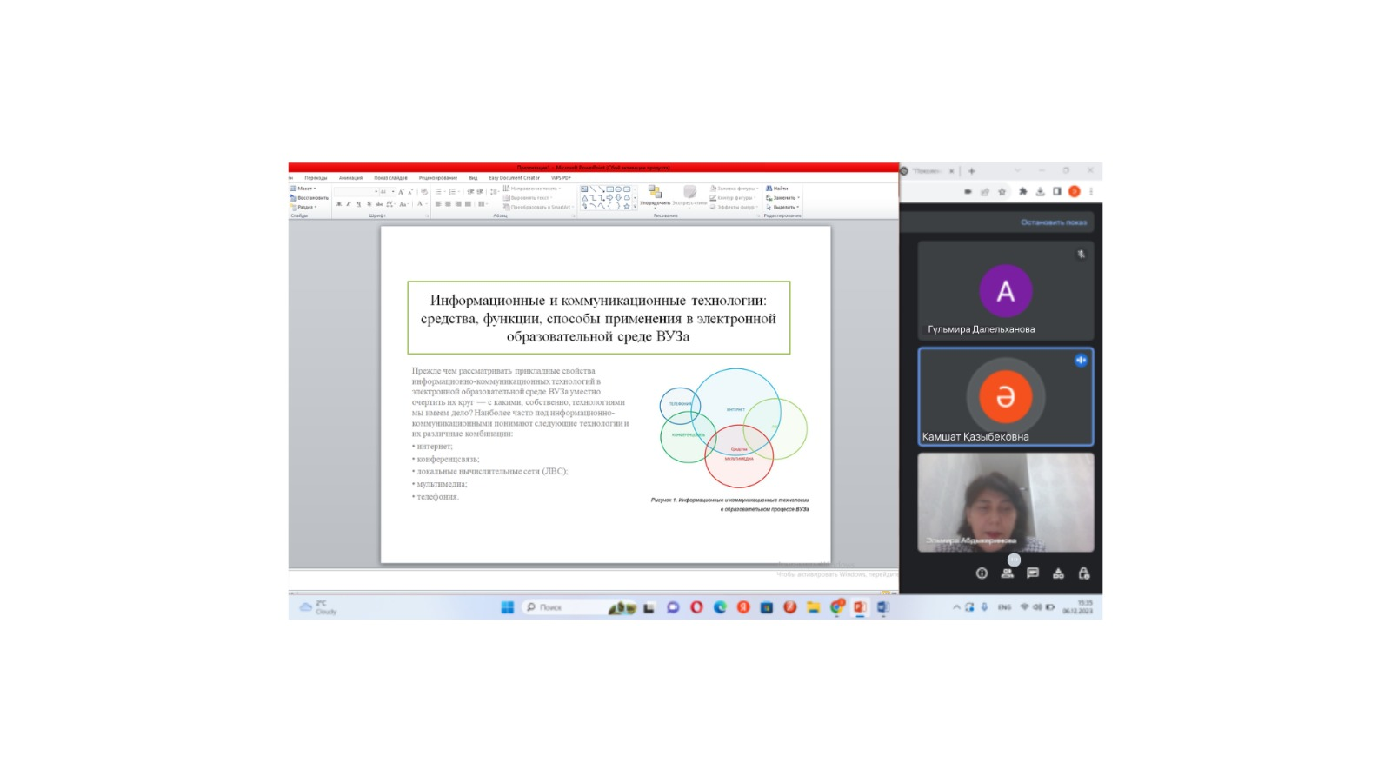Open Meet activities icon
The image size is (1391, 782).
(1058, 573)
